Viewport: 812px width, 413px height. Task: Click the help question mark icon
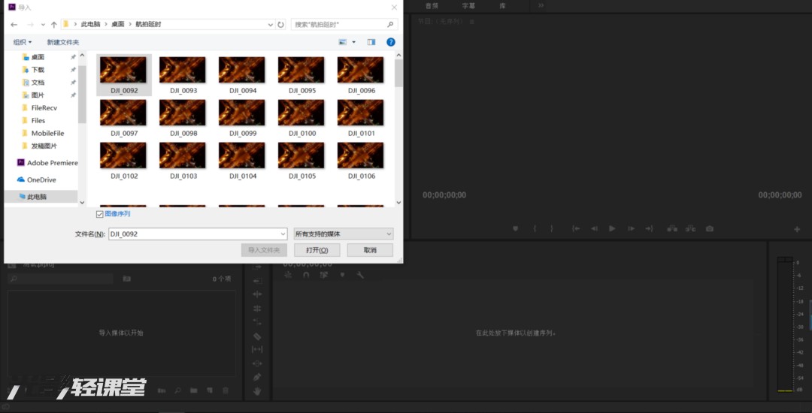(x=391, y=42)
